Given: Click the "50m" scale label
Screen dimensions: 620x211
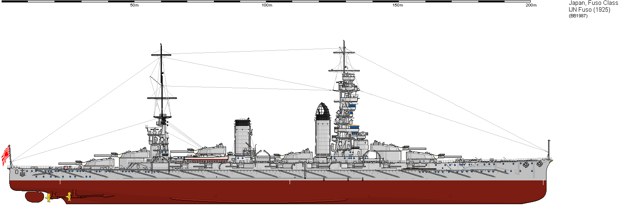Looking at the screenshot, I should tap(134, 5).
